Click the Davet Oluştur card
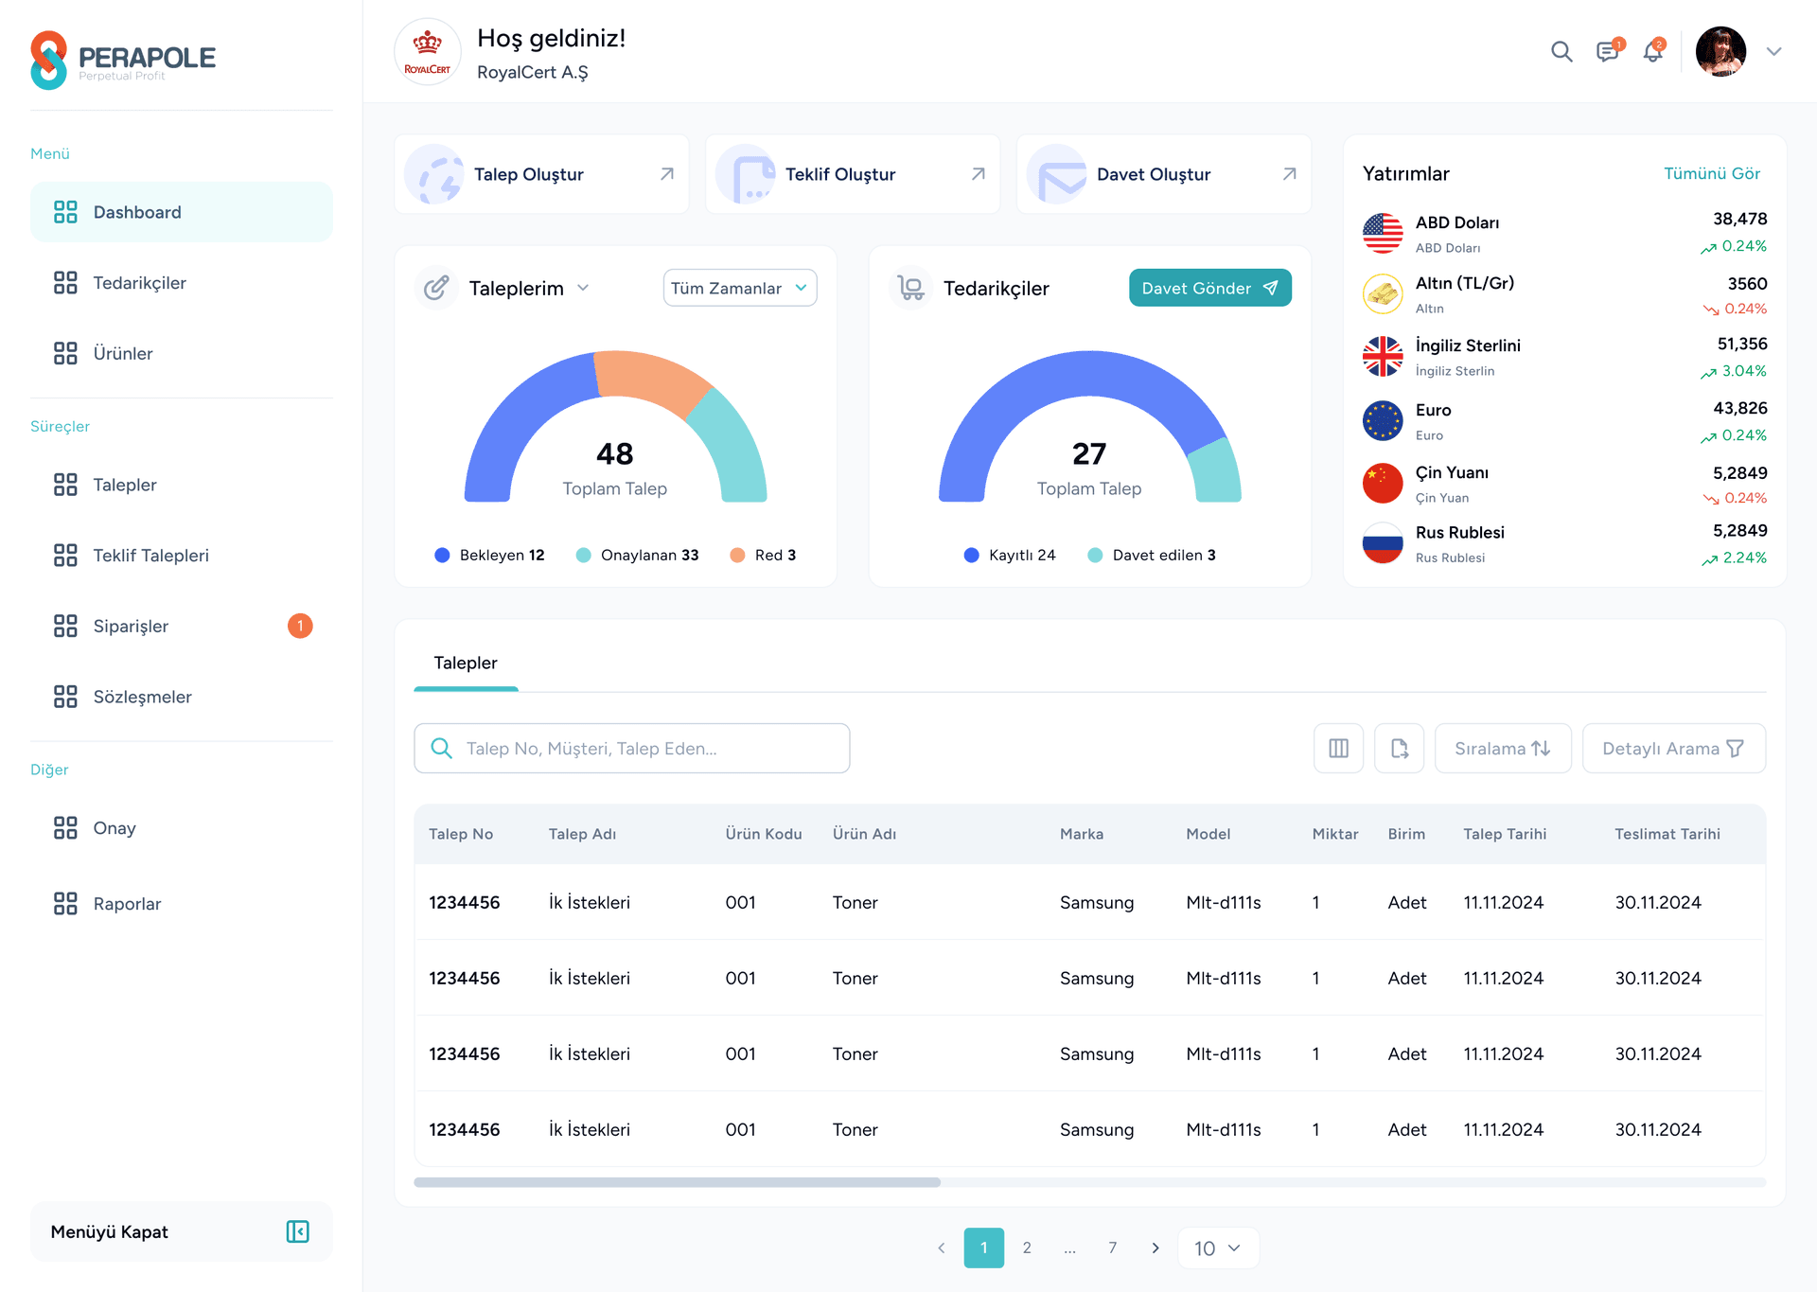Viewport: 1817px width, 1292px height. (1164, 174)
